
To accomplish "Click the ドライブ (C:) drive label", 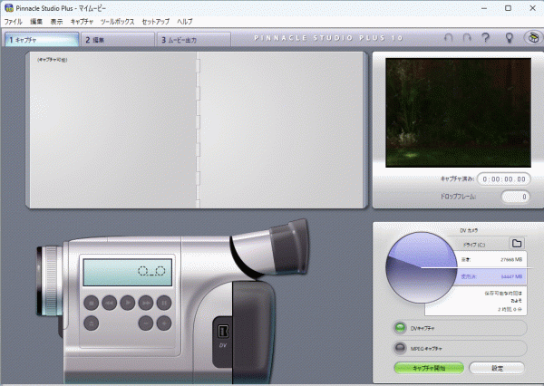I will (x=474, y=245).
